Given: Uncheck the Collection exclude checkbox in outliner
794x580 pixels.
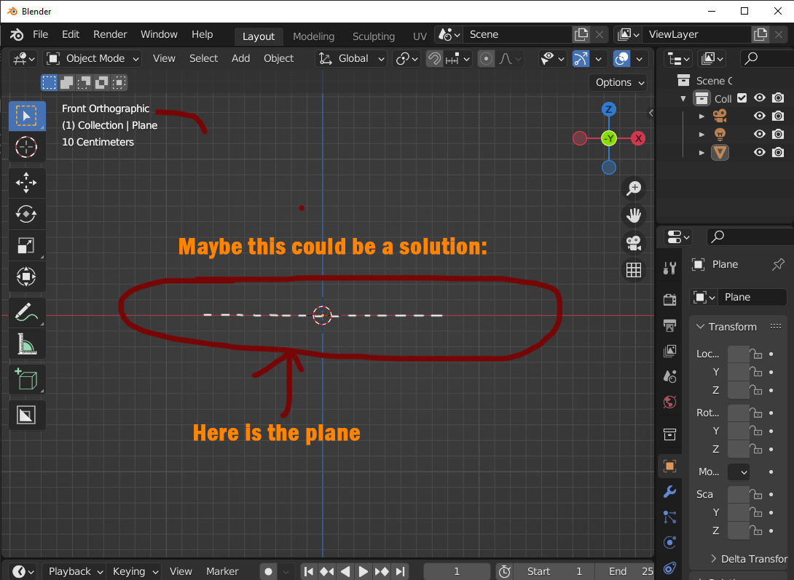Looking at the screenshot, I should [x=742, y=98].
